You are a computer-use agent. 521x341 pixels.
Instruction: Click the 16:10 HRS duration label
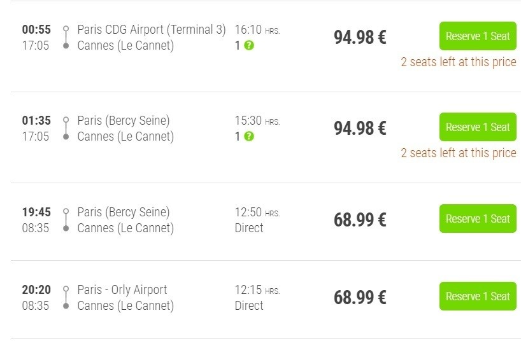pyautogui.click(x=257, y=30)
